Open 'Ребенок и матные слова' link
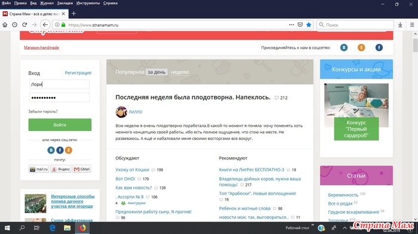Viewport: 418px width, 234px height. tap(244, 208)
